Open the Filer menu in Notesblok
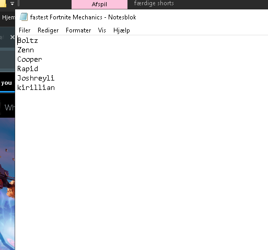 tap(25, 30)
